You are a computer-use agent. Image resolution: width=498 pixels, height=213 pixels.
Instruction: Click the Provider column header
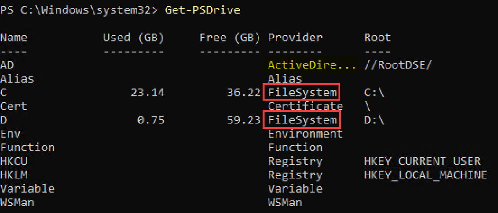click(295, 37)
